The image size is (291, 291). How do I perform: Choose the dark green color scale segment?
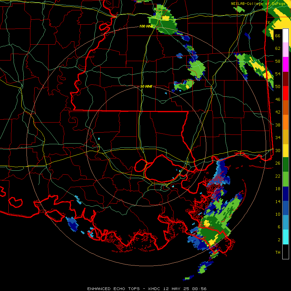(x=286, y=165)
